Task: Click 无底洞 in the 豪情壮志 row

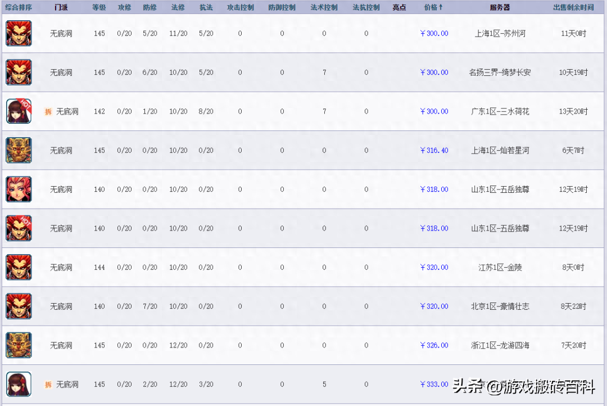Action: pos(61,306)
